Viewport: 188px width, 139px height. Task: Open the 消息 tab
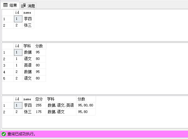click(28, 6)
